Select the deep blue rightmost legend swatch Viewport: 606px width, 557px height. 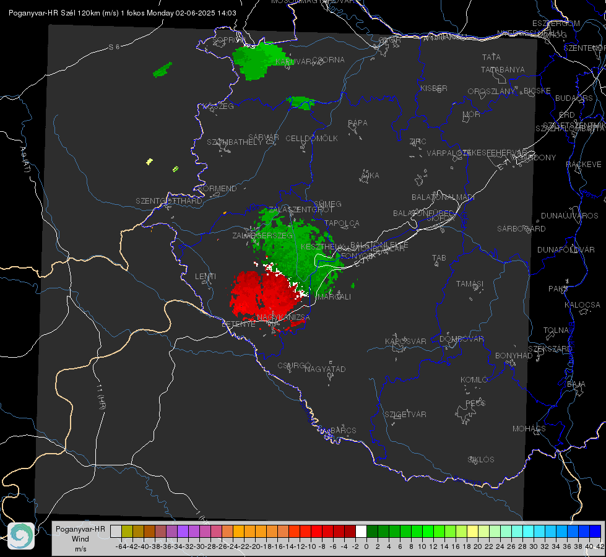click(595, 531)
